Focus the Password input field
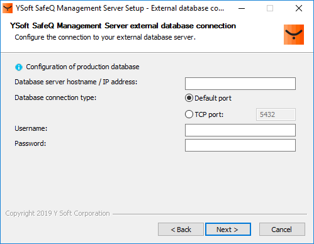This screenshot has width=314, height=244. pyautogui.click(x=240, y=145)
